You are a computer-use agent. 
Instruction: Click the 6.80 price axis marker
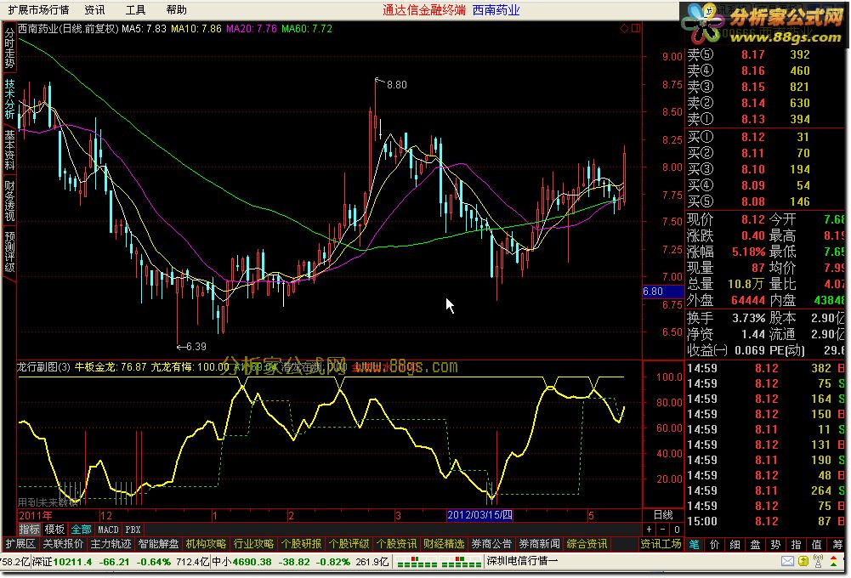click(x=662, y=292)
